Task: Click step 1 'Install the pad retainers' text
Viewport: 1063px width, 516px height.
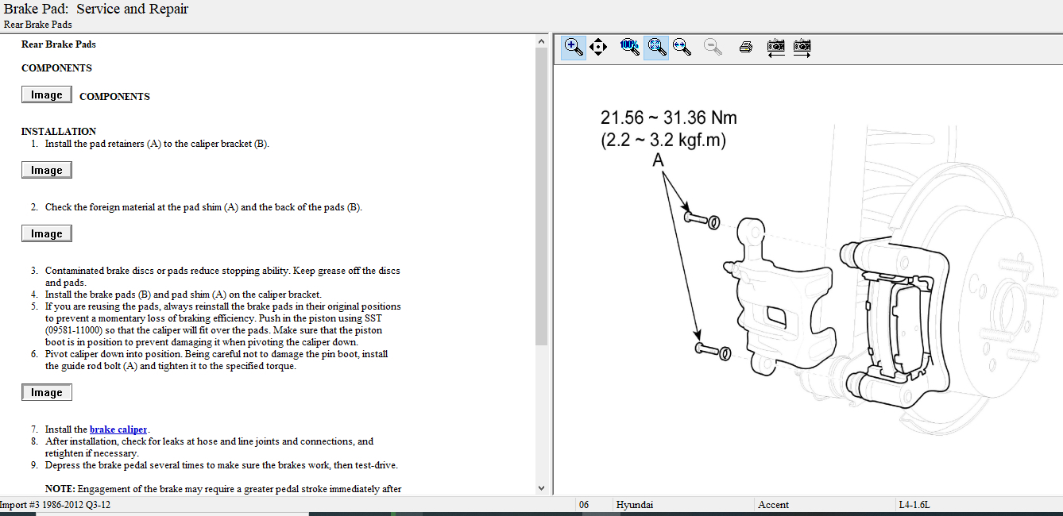Action: (x=157, y=144)
